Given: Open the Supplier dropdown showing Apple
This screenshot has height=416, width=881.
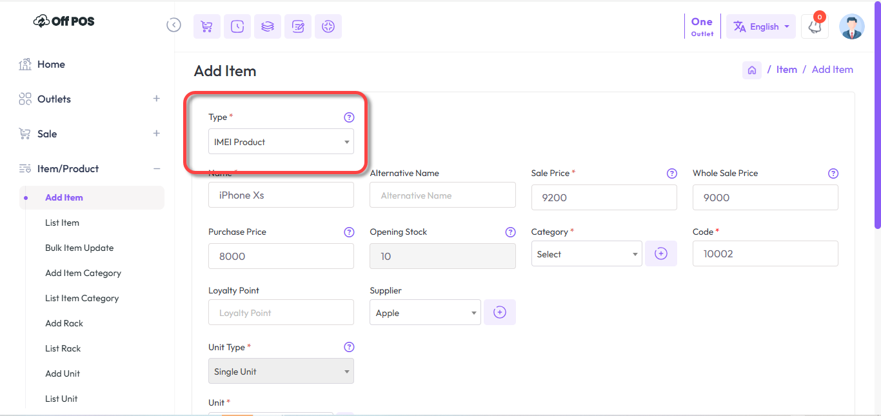Looking at the screenshot, I should click(x=425, y=313).
